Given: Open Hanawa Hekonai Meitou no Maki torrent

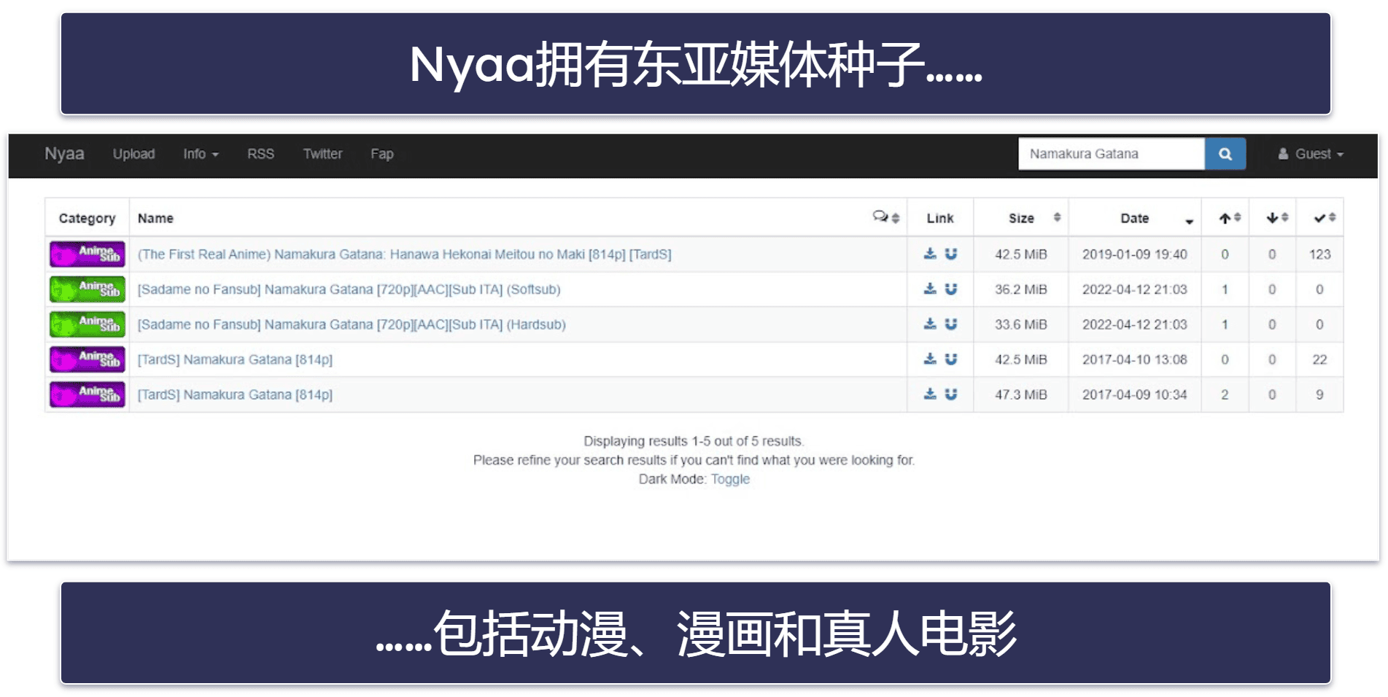Looking at the screenshot, I should [x=405, y=254].
